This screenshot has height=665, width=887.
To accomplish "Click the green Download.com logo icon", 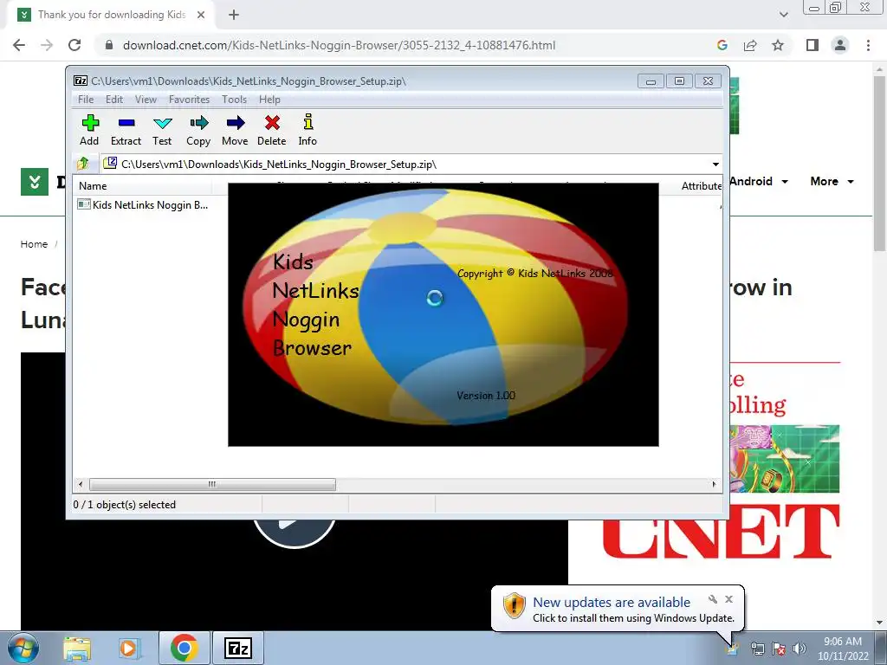I will pyautogui.click(x=35, y=182).
